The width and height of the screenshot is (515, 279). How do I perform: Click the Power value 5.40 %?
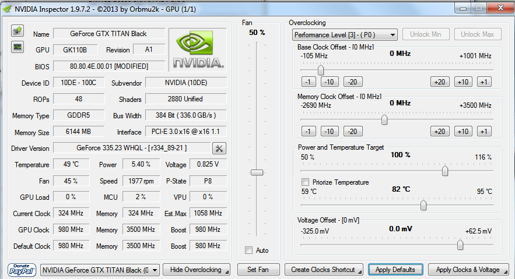[141, 164]
